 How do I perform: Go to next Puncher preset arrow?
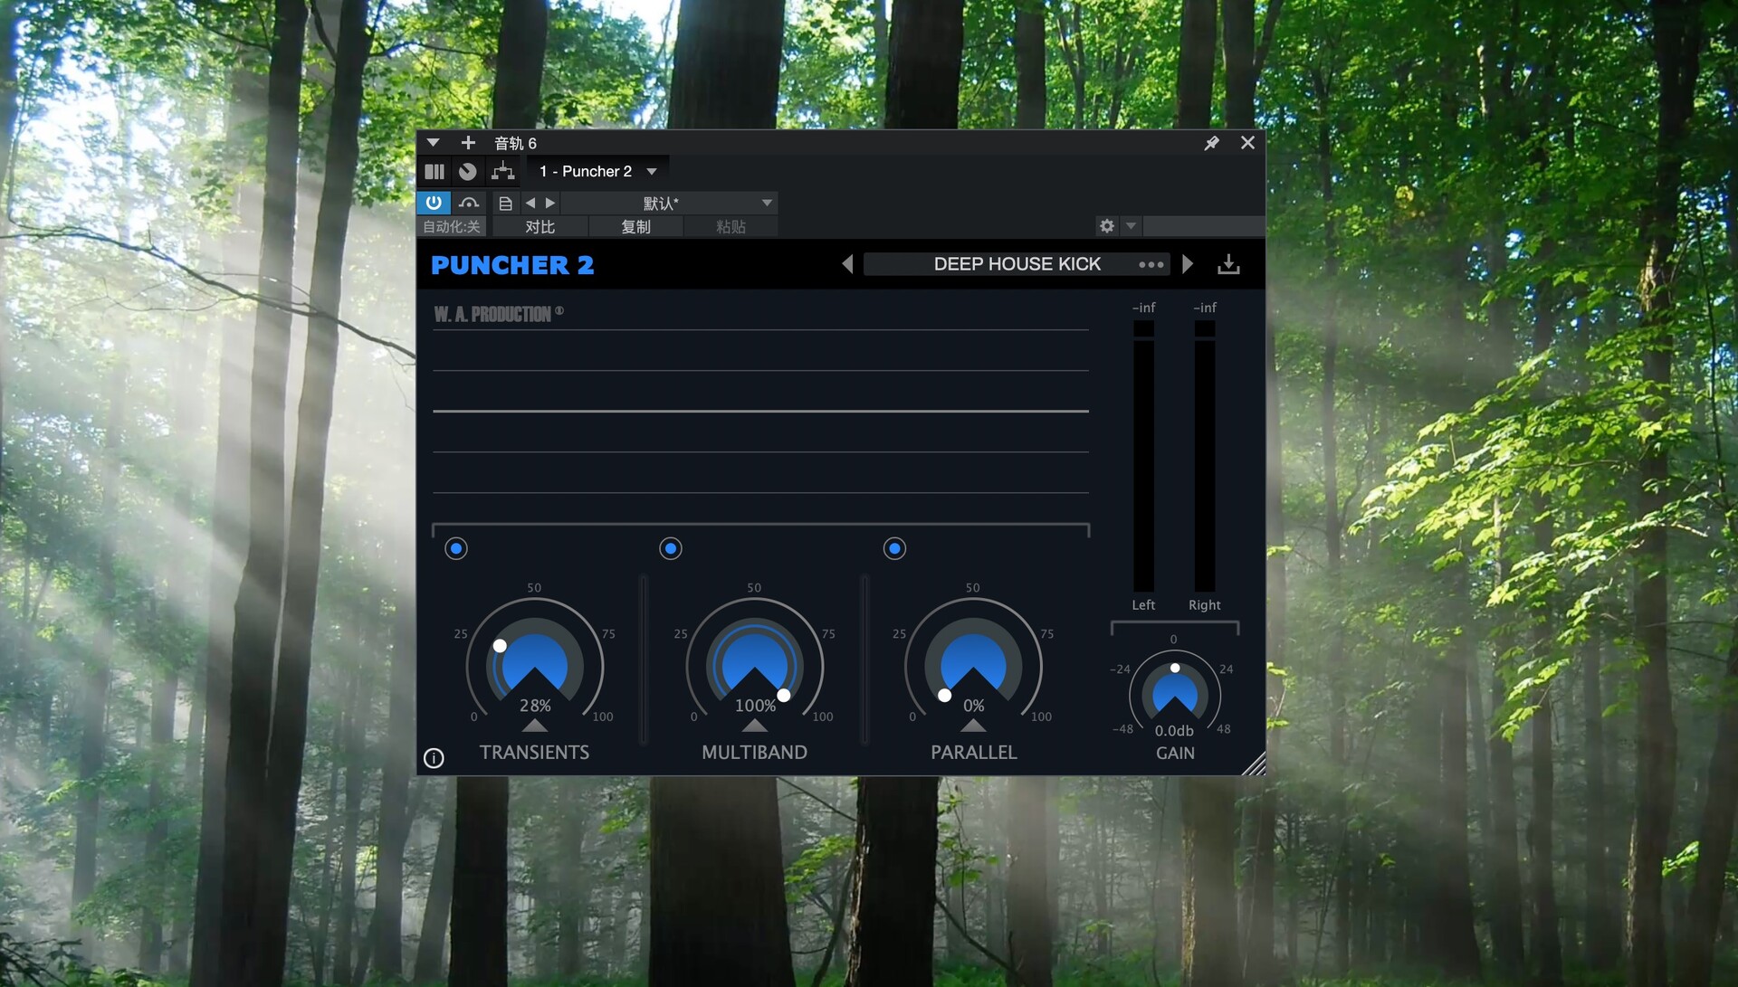coord(1188,264)
